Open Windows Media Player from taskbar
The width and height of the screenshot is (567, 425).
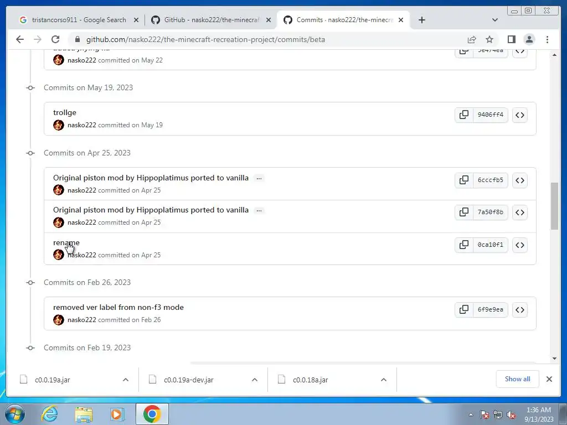pos(117,414)
